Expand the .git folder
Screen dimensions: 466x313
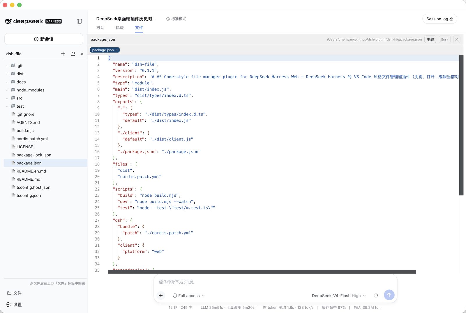(x=45, y=66)
